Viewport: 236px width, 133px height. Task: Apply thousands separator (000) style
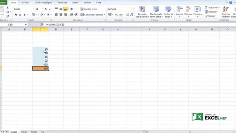pos(121,15)
